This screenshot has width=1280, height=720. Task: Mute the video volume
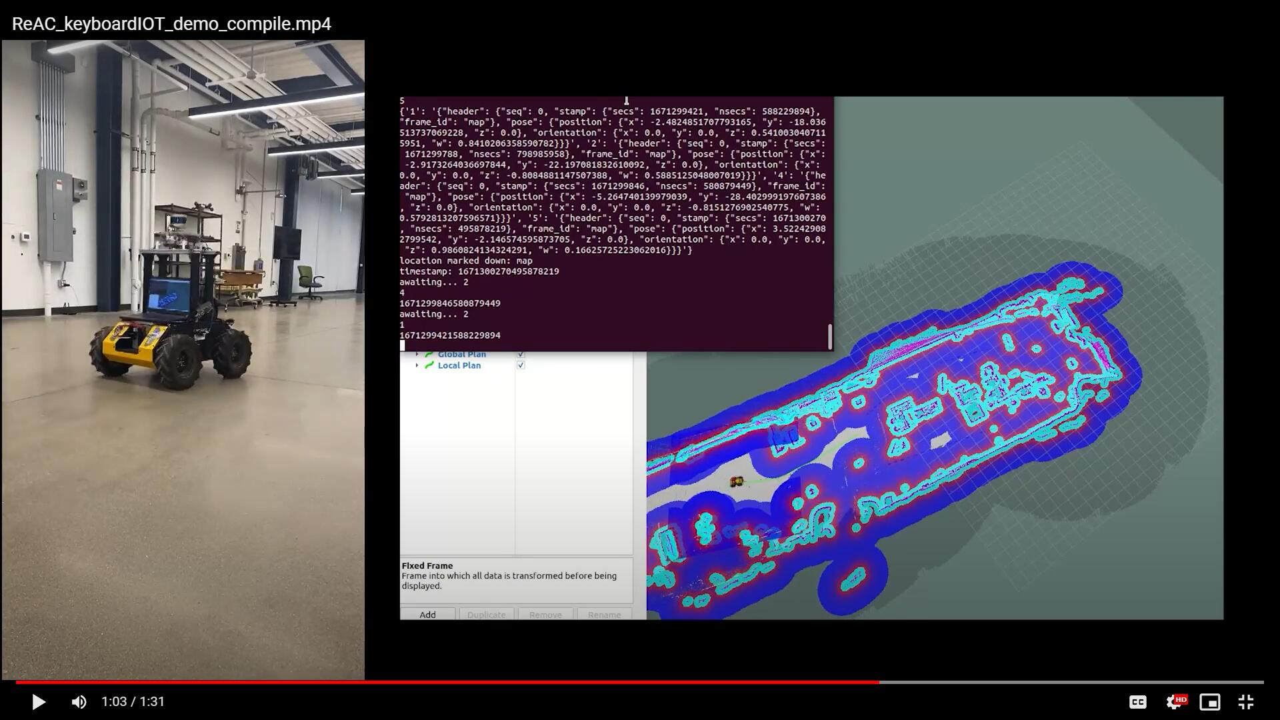(79, 702)
